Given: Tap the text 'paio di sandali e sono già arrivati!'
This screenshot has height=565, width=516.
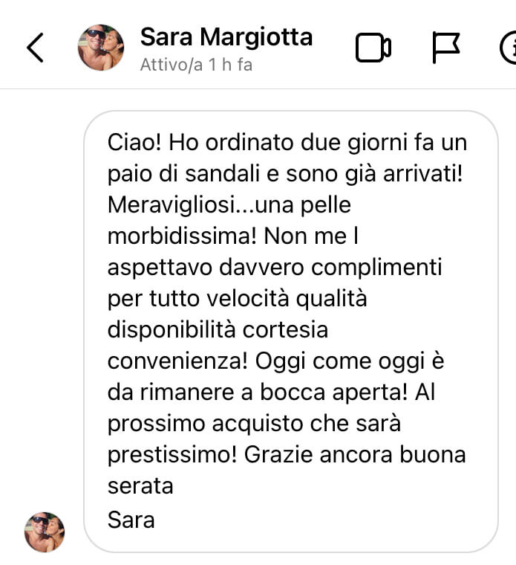Looking at the screenshot, I should [285, 174].
